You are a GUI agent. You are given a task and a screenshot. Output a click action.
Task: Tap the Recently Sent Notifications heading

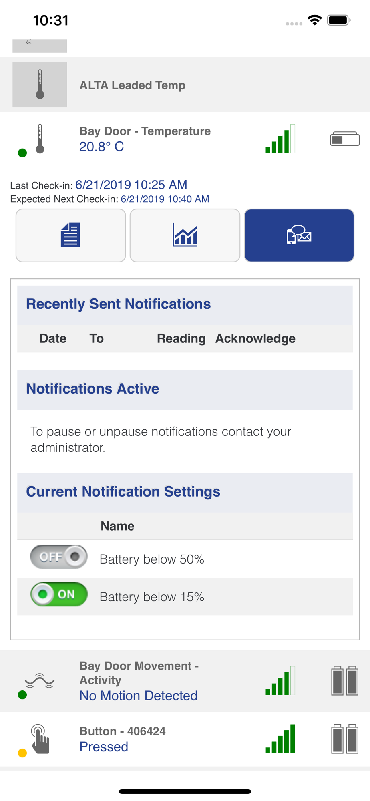coord(119,304)
